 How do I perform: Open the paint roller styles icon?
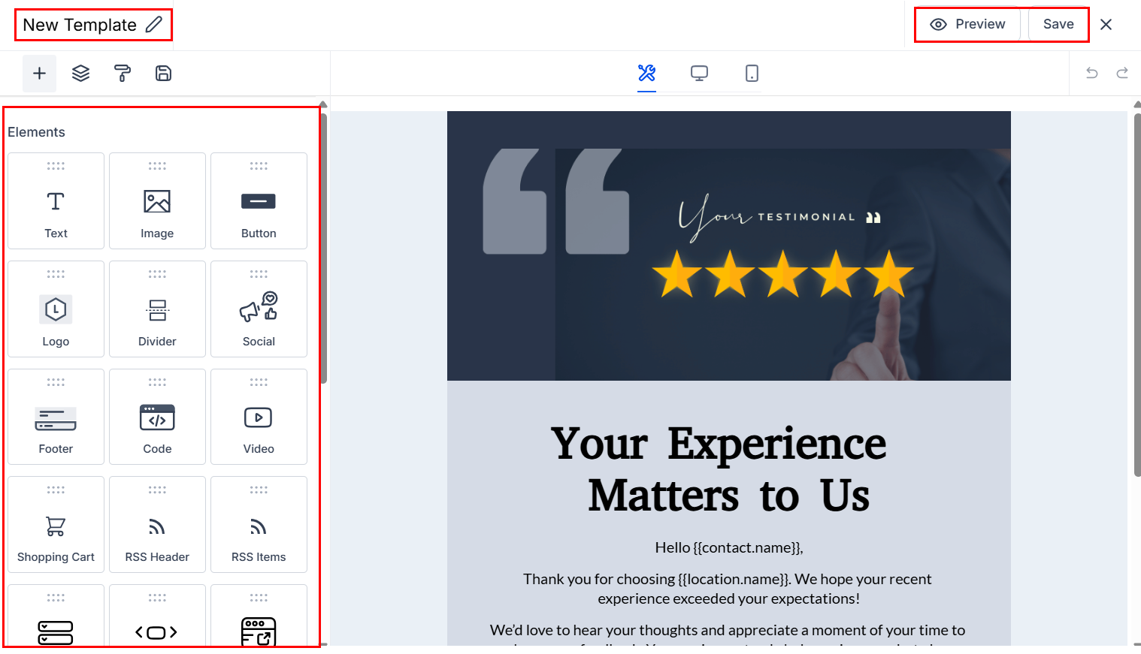(x=122, y=74)
